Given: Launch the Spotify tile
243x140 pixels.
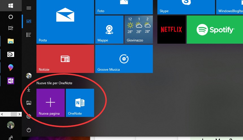Looking at the screenshot, I should point(215,30).
